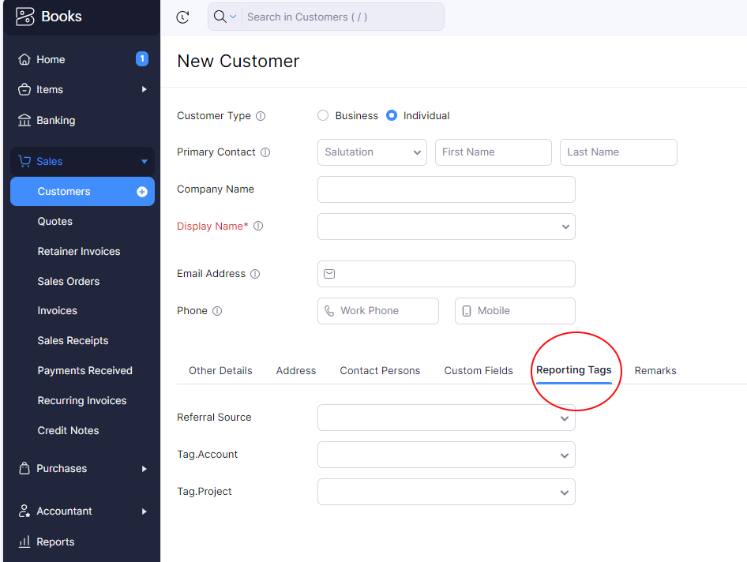Click Display Name info icon
This screenshot has width=747, height=562.
click(258, 226)
